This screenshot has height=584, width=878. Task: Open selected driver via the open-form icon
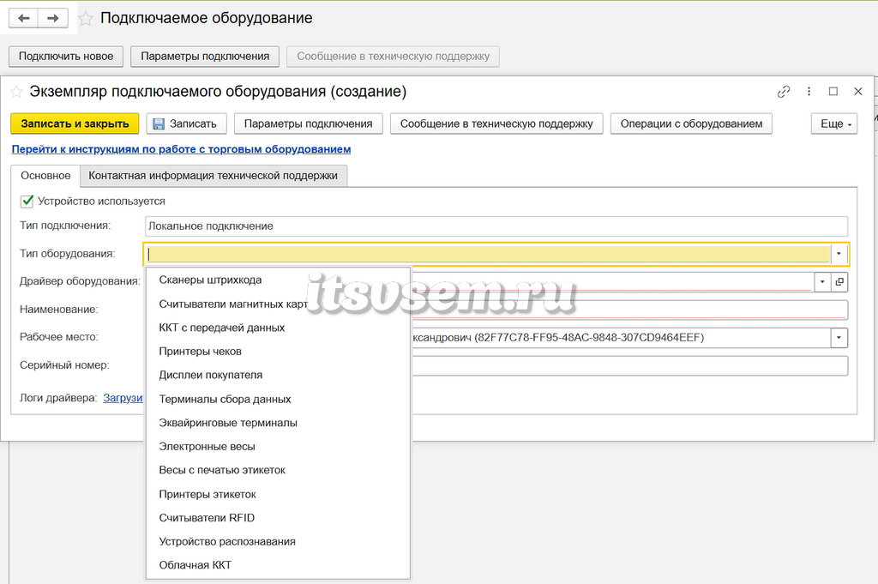[839, 281]
